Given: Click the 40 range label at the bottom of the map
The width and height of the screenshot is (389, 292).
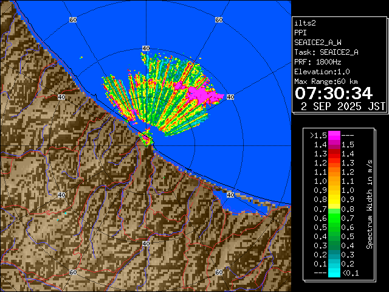Looking at the screenshot, I should coord(145,243).
